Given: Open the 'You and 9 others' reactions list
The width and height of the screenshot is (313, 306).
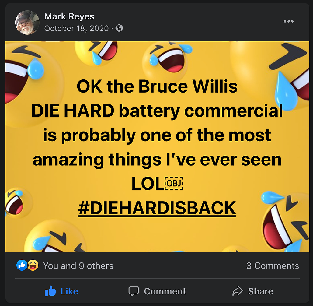Looking at the screenshot, I should point(78,266).
